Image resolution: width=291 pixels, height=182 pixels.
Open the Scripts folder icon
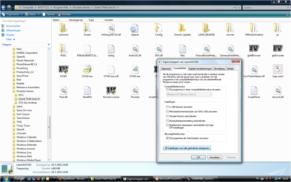[x=87, y=28]
